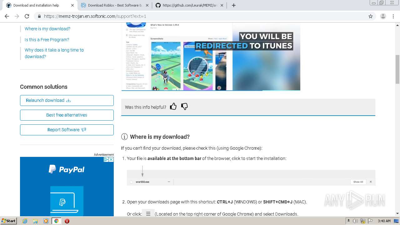This screenshot has height=225, width=400.
Task: Click the network tray icon
Action: click(x=363, y=221)
